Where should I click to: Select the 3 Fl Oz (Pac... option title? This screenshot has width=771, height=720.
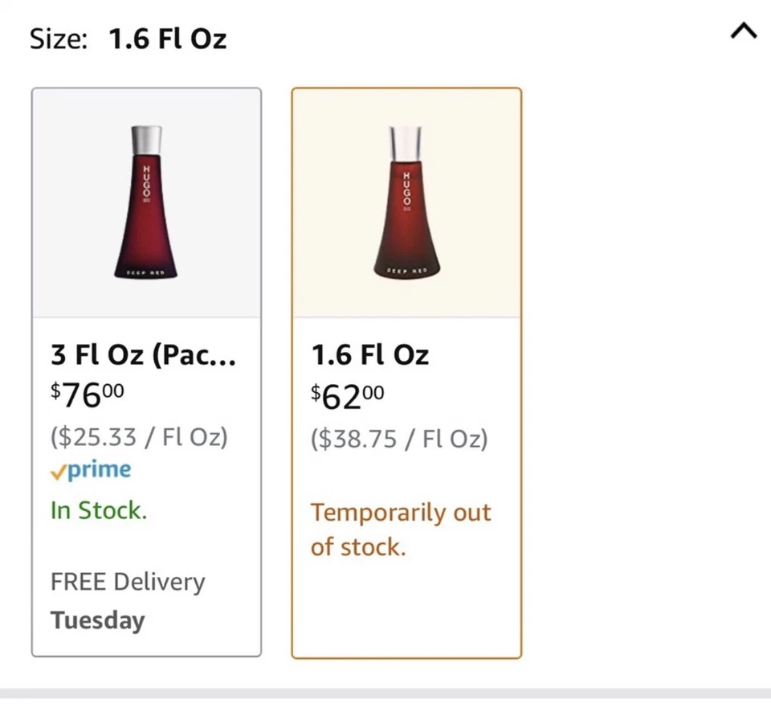[x=143, y=354]
